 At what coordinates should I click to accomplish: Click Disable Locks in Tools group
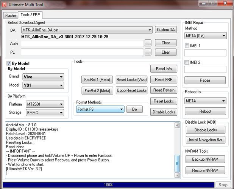tap(164, 112)
